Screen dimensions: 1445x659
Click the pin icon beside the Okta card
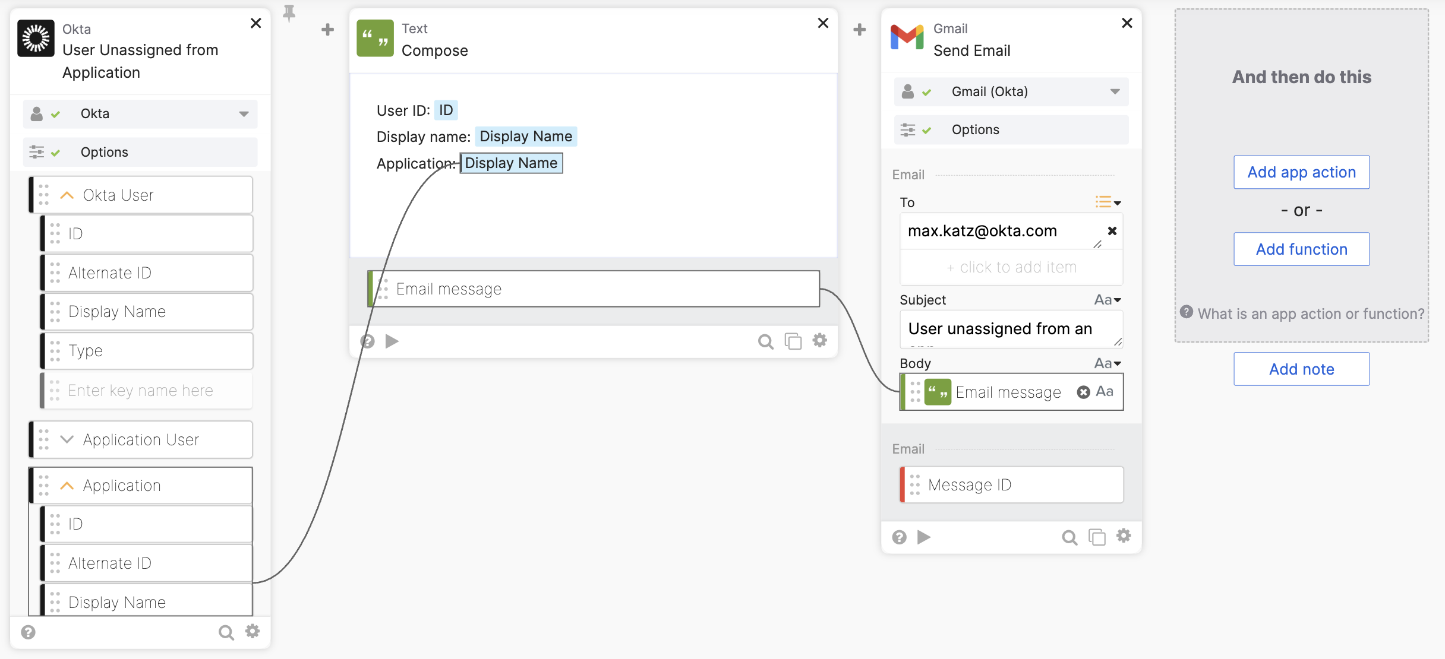pyautogui.click(x=289, y=13)
